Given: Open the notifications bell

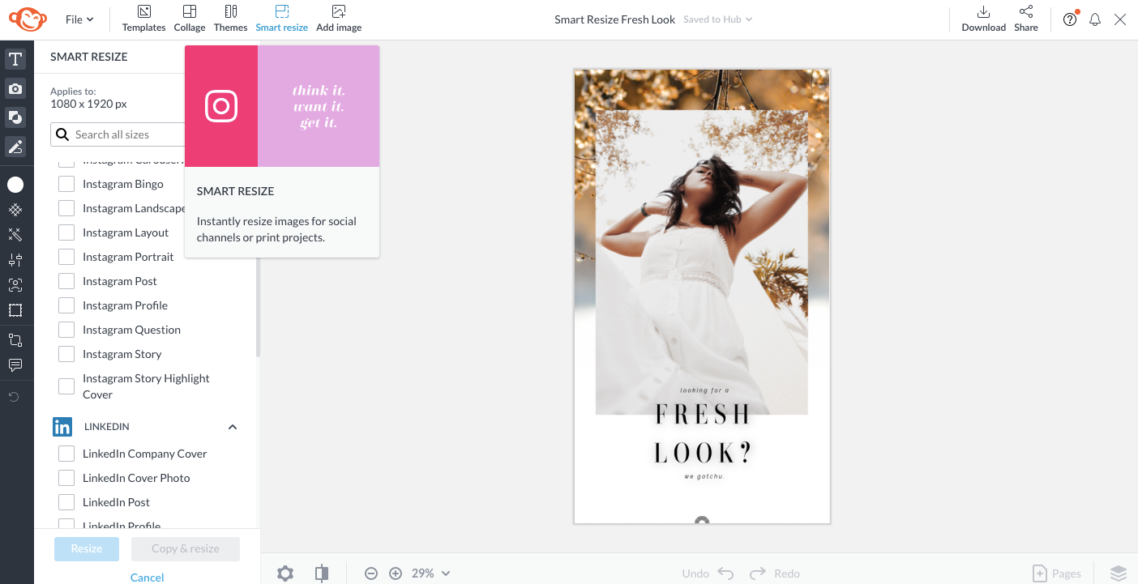Looking at the screenshot, I should coord(1095,19).
